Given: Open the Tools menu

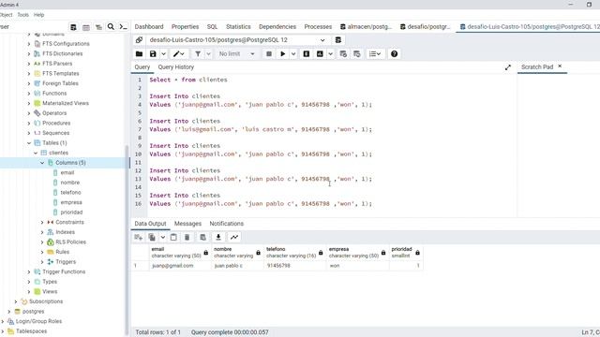Looking at the screenshot, I should [22, 15].
